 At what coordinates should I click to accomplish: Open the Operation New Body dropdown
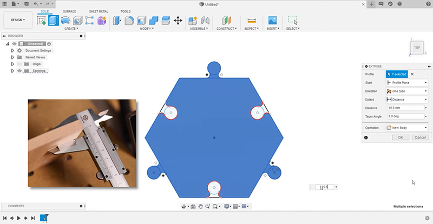[406, 128]
